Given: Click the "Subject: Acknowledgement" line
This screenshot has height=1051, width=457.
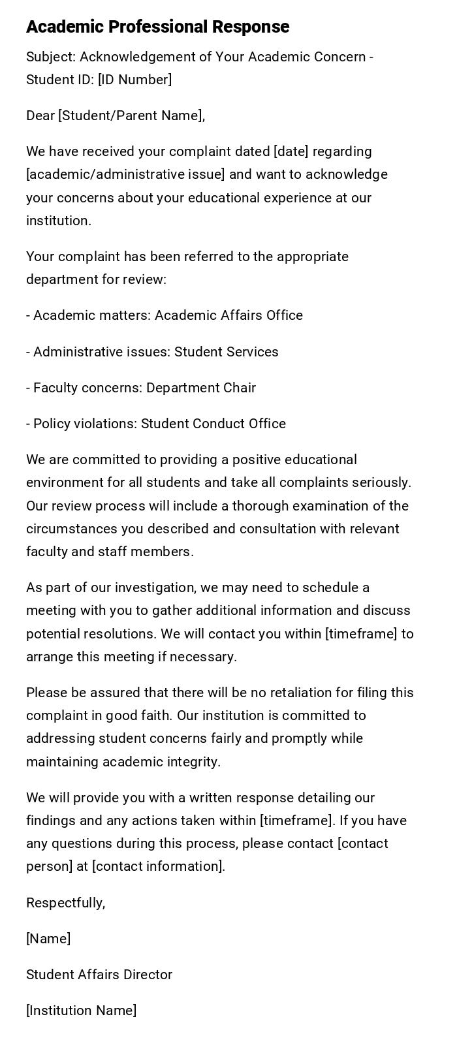Looking at the screenshot, I should [x=200, y=57].
